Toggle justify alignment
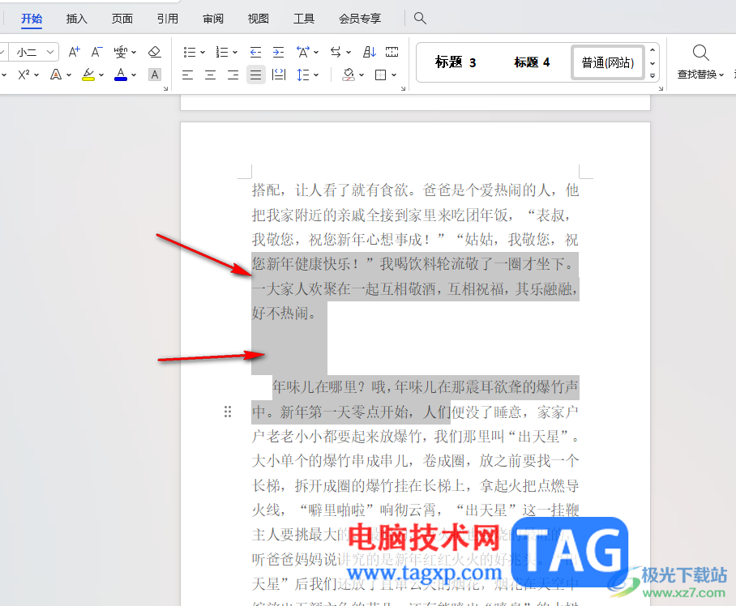736x606 pixels. [256, 75]
